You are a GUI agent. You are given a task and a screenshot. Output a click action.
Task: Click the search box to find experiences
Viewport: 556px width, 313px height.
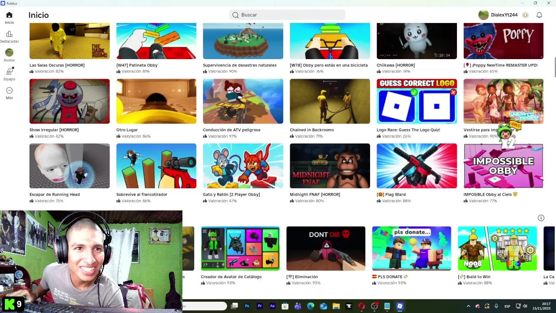[x=287, y=15]
